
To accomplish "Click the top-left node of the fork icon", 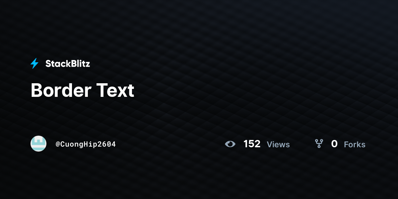I will 317,141.
